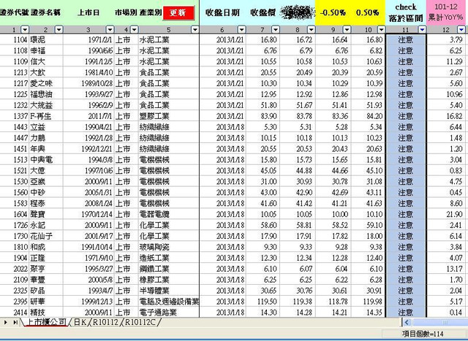The width and height of the screenshot is (468, 341).
Task: Select industry cell 半導體業
Action: (169, 291)
